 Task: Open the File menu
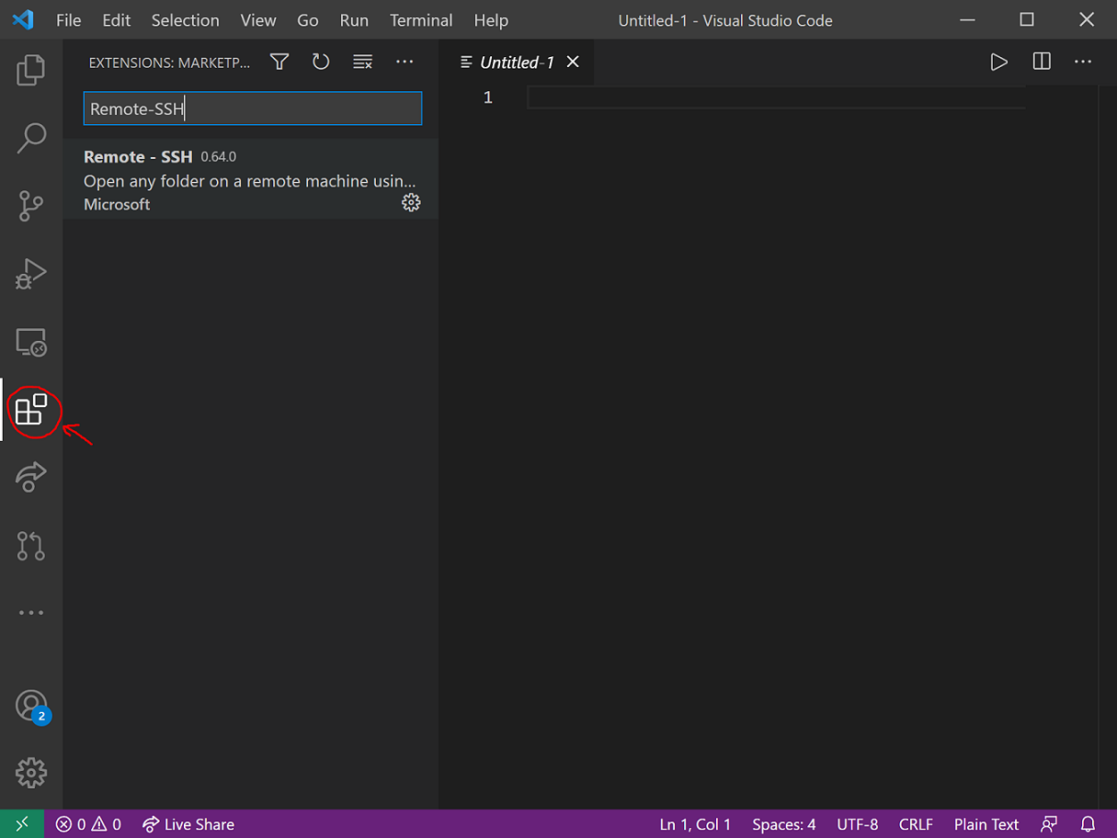tap(69, 20)
